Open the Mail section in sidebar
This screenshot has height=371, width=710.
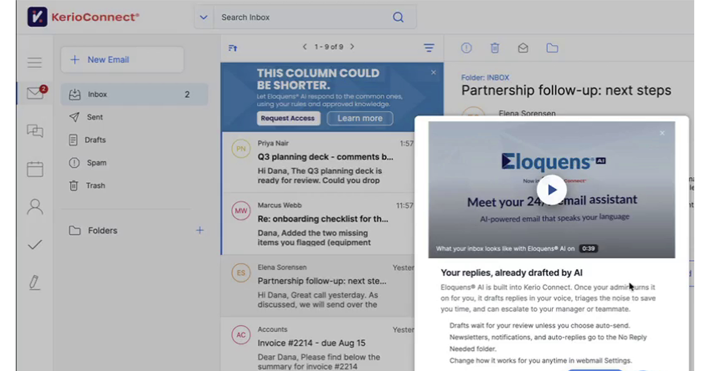pos(36,93)
